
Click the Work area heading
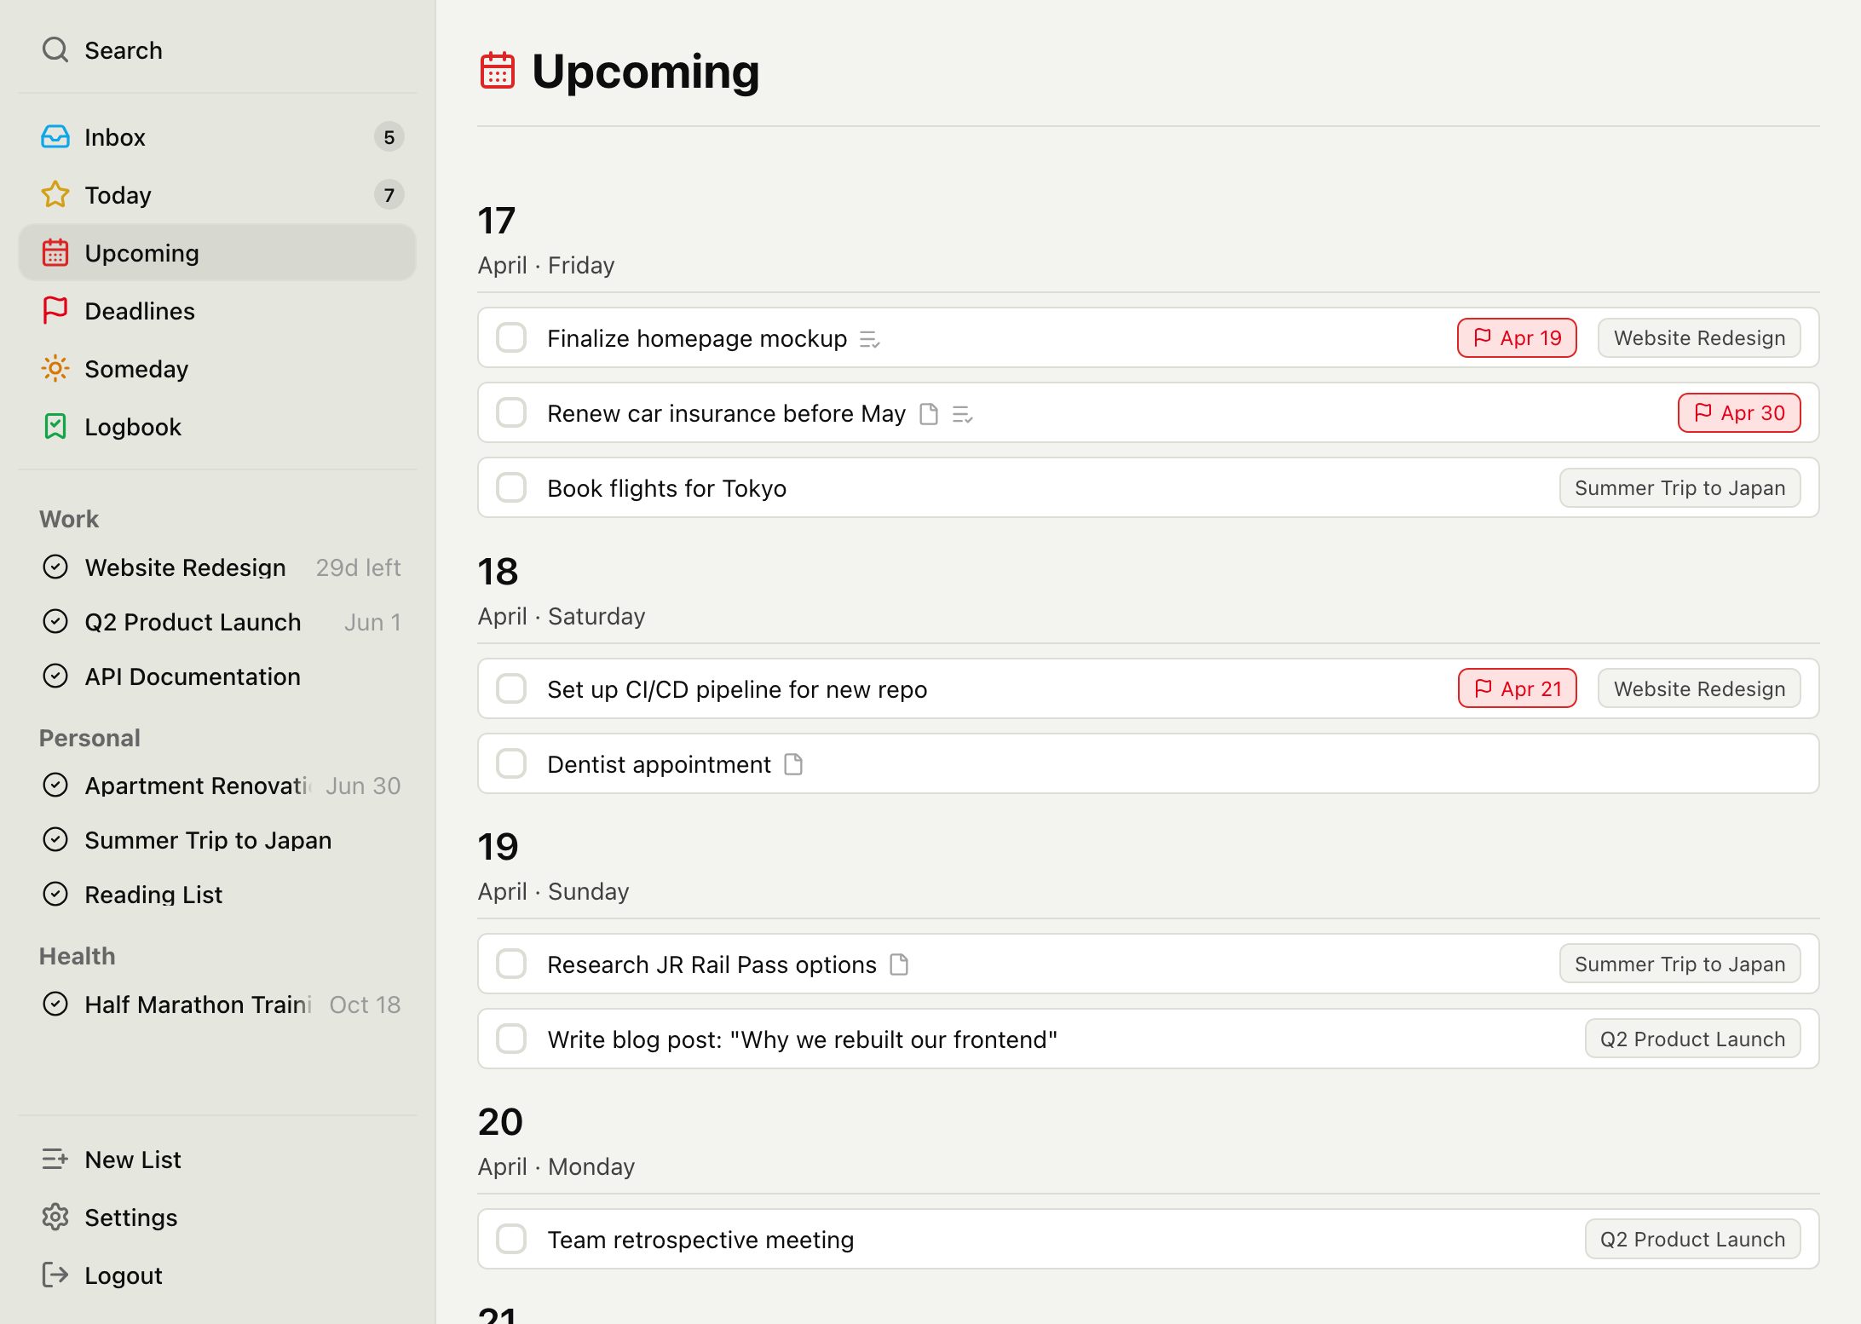69,519
